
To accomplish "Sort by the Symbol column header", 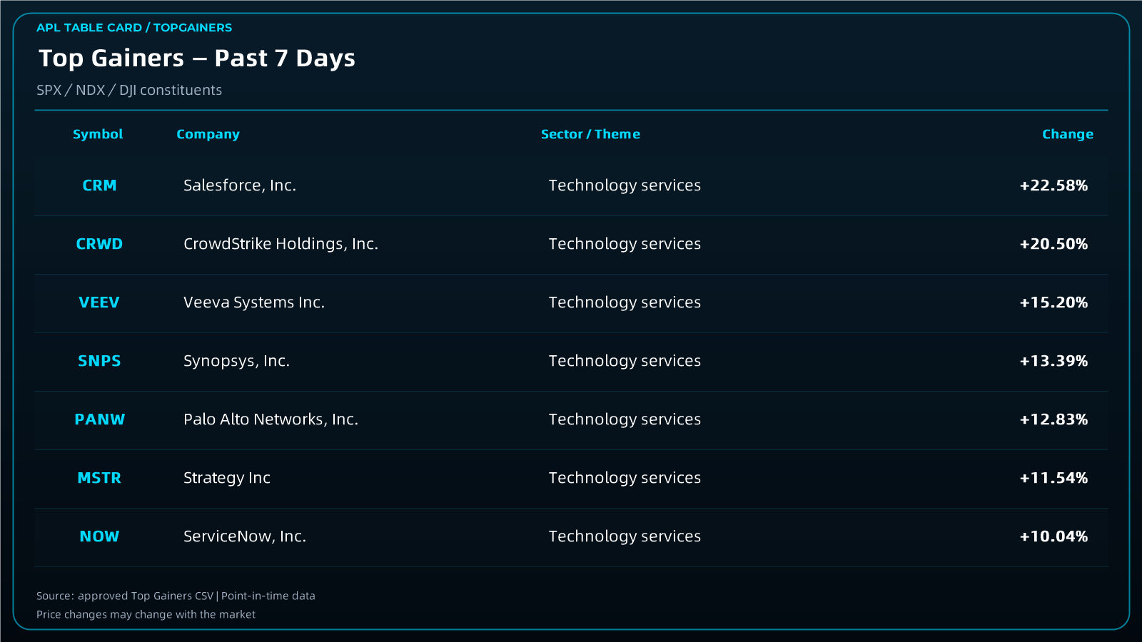I will 98,134.
